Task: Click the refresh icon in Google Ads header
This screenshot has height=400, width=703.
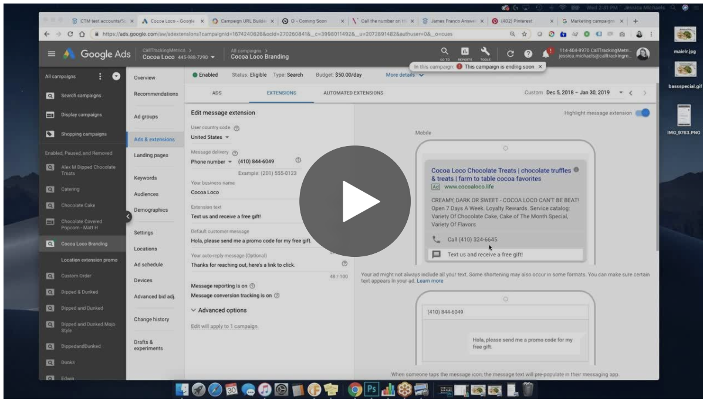Action: coord(510,55)
